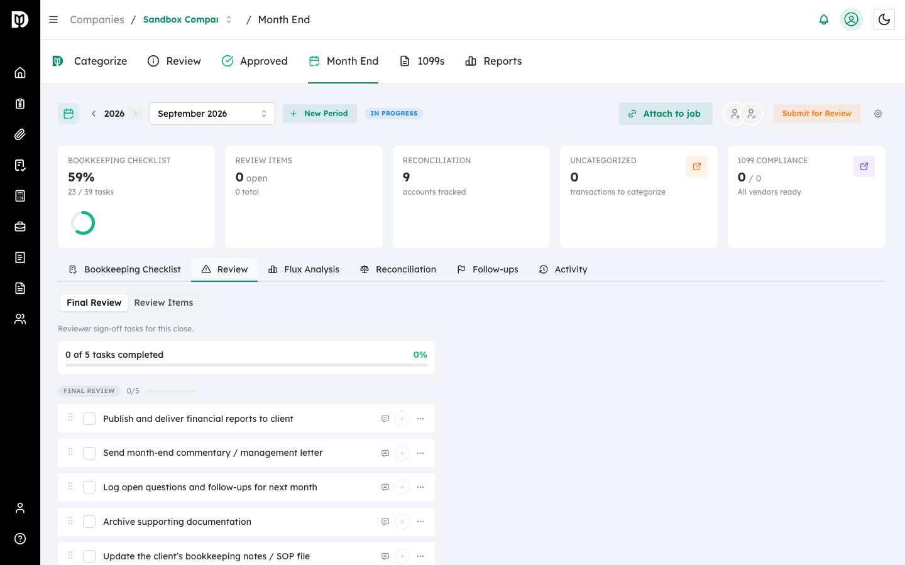This screenshot has width=905, height=565.
Task: Click the green calendar period icon
Action: click(69, 114)
